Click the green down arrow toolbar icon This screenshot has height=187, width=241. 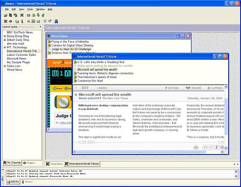coord(38,15)
